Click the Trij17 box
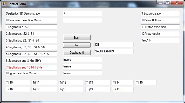The image size is (185, 103). click(x=44, y=89)
